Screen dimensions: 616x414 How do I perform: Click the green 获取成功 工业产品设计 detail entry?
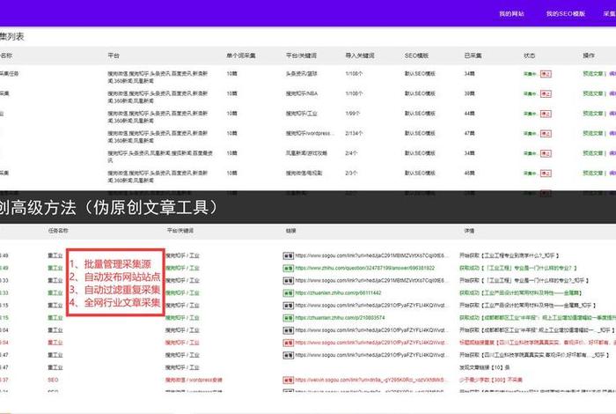(x=521, y=293)
